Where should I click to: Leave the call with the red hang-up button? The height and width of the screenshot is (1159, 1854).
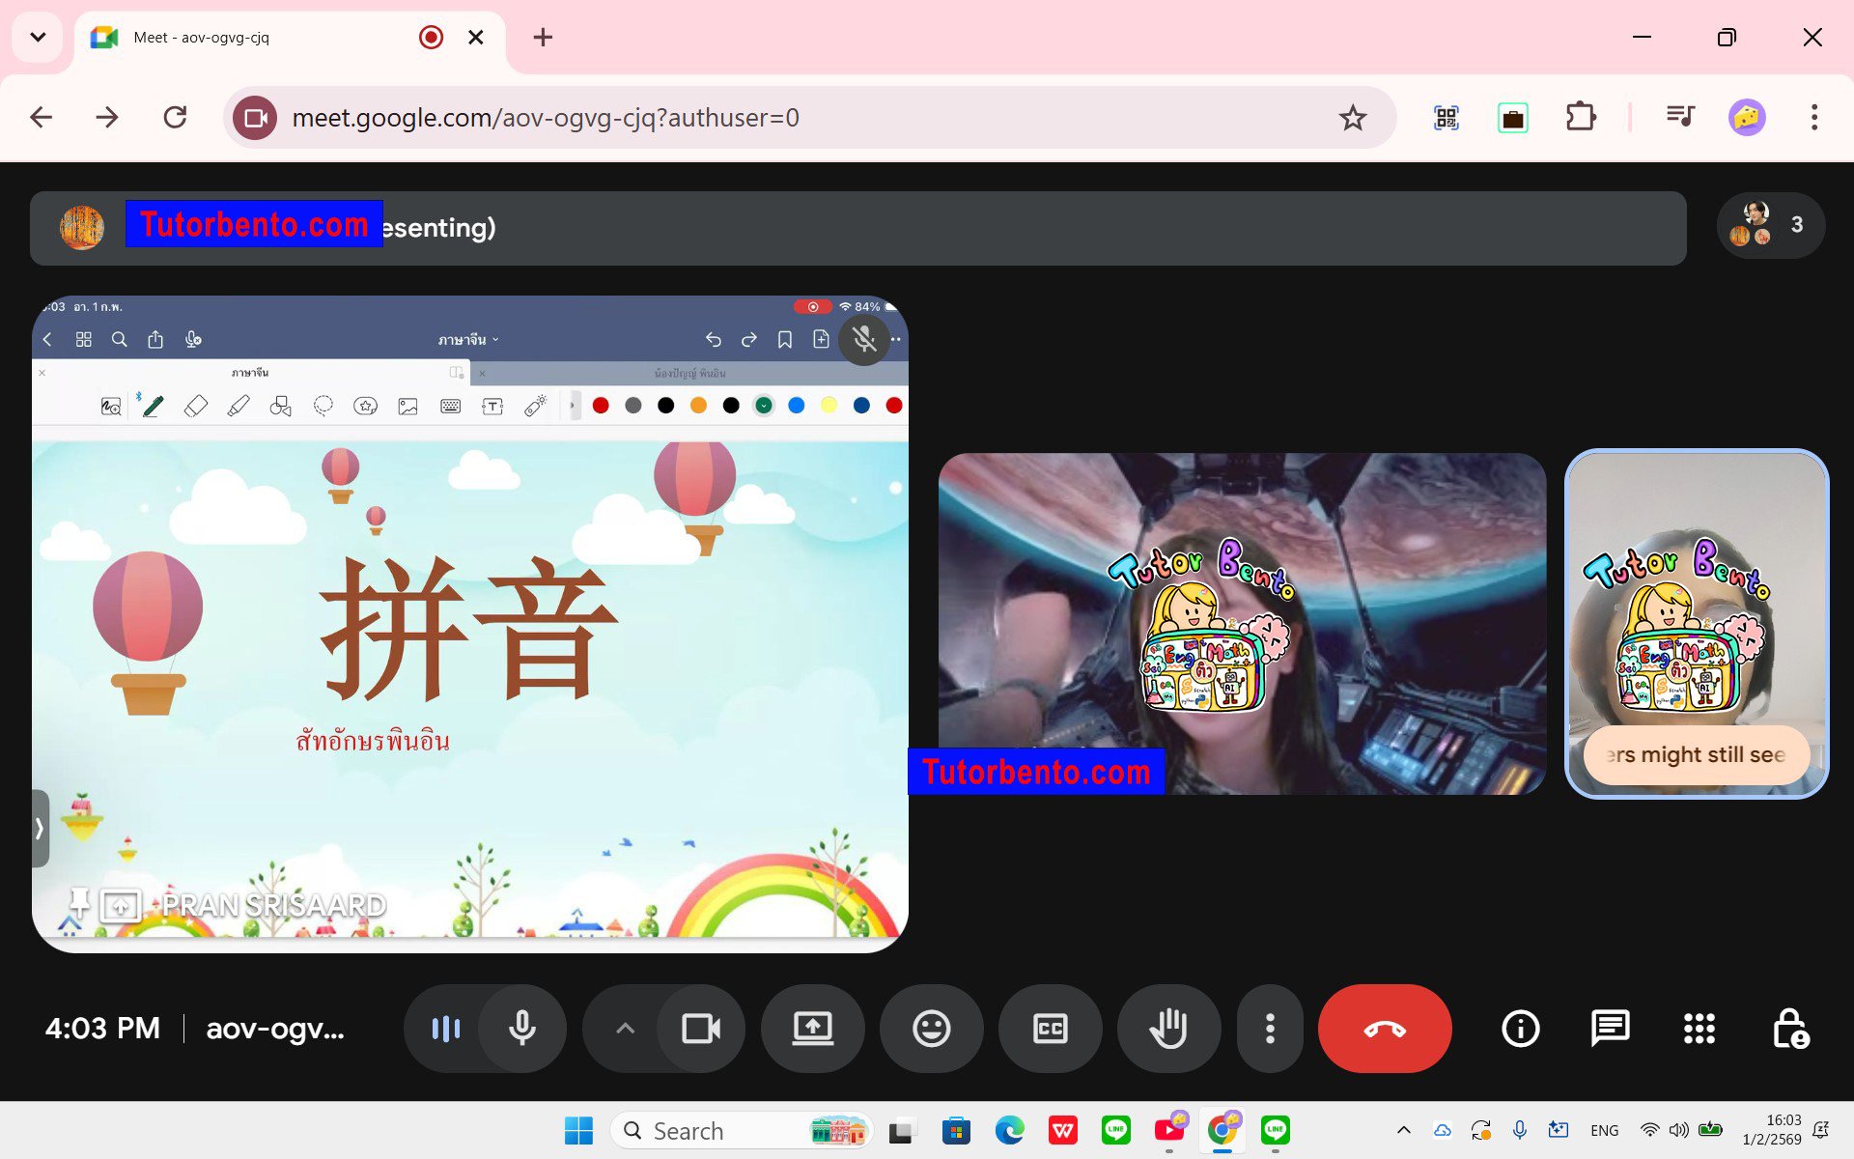[x=1385, y=1029]
